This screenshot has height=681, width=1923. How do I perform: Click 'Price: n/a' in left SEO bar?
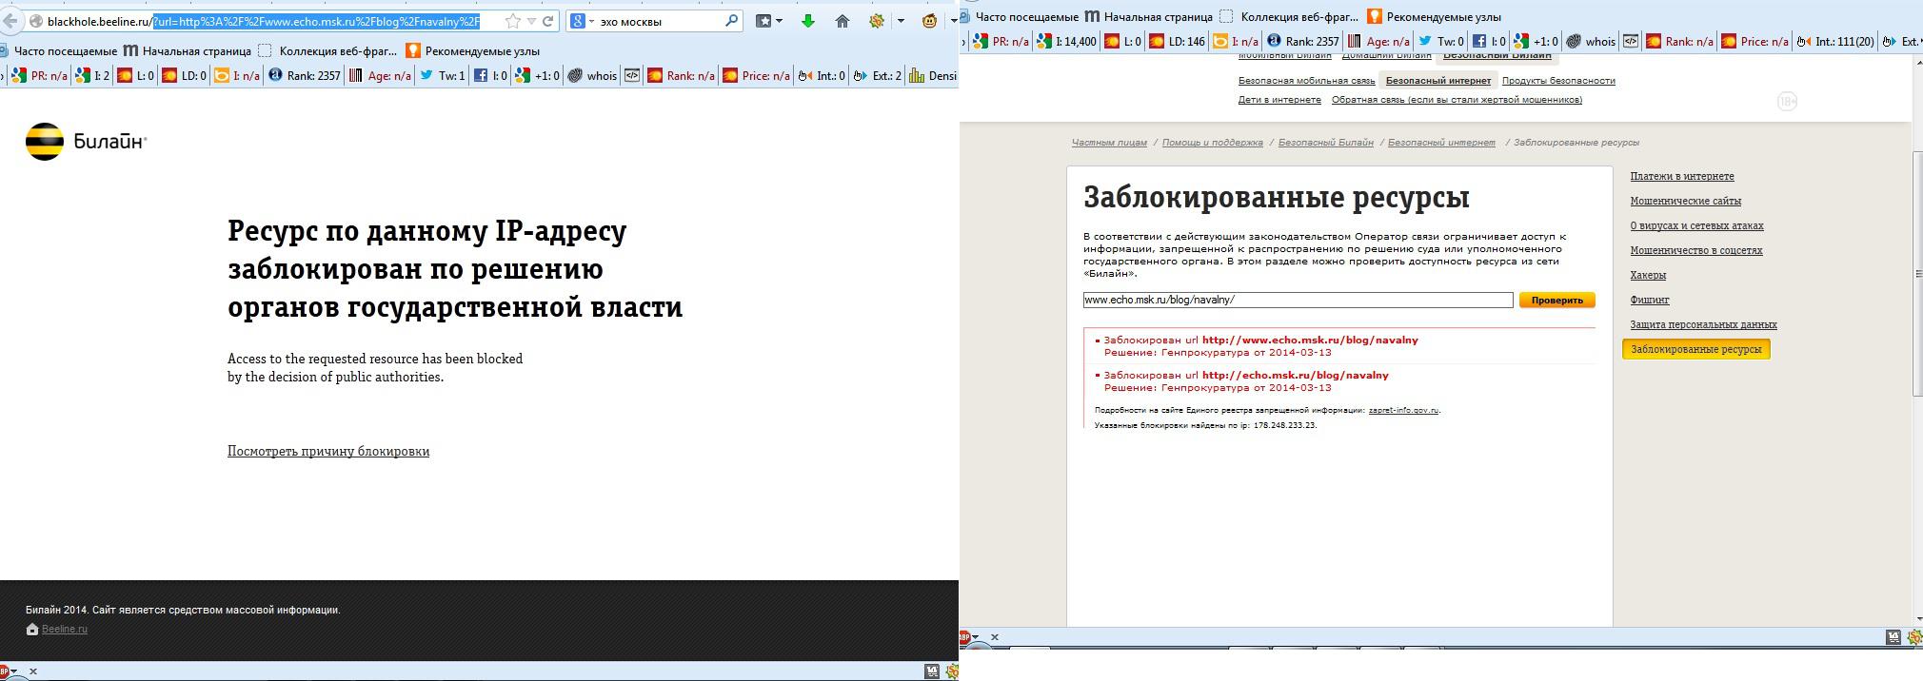pyautogui.click(x=756, y=76)
